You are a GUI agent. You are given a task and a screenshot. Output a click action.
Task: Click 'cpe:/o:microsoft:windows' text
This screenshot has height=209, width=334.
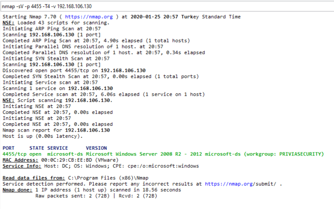[163, 166]
